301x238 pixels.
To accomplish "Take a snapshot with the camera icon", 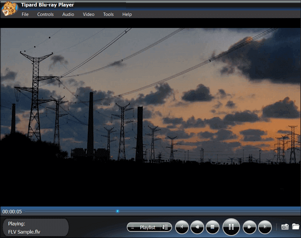I will click(285, 227).
